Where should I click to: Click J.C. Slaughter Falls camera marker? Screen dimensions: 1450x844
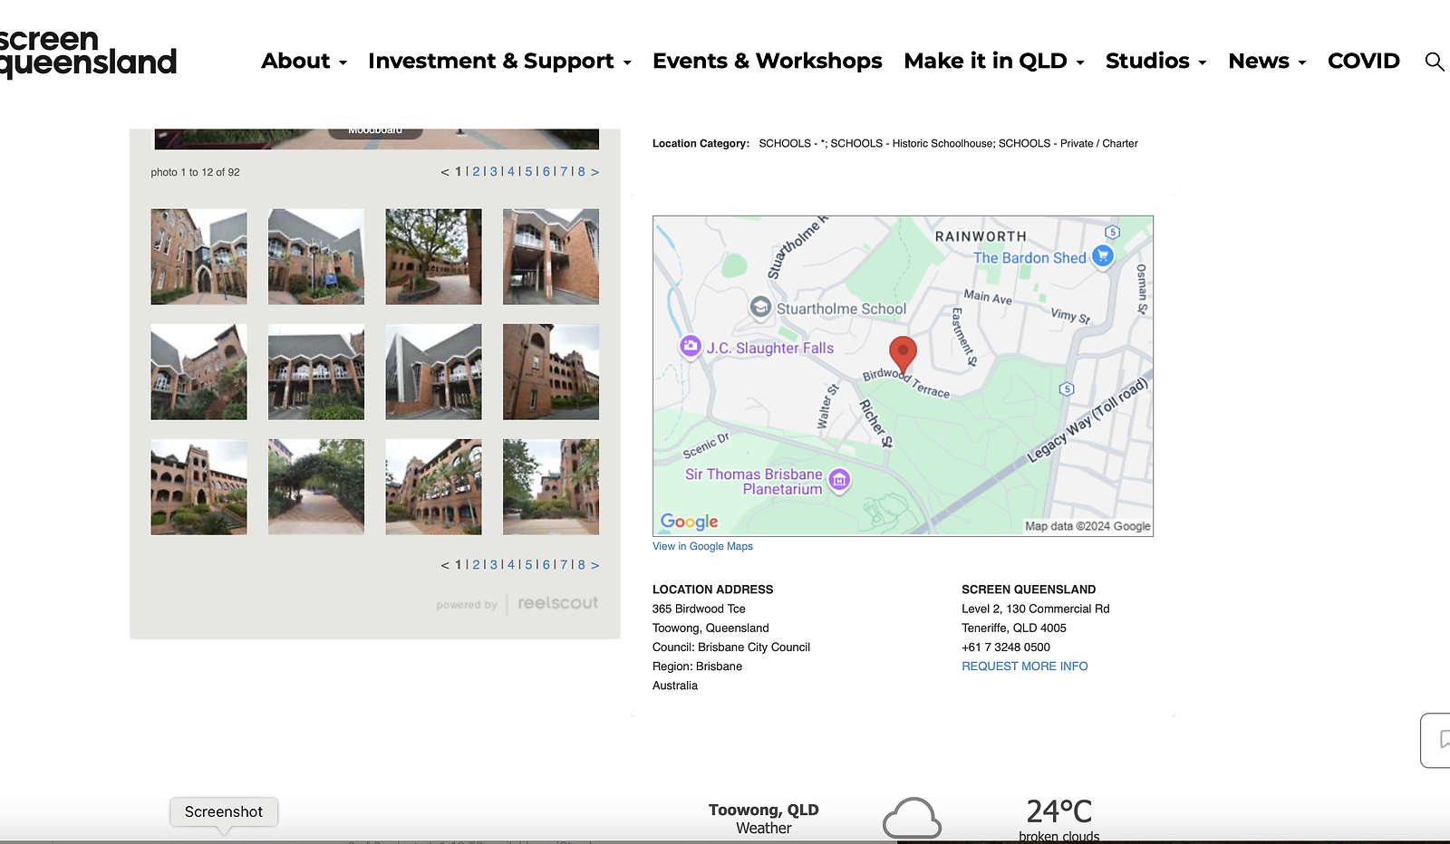click(x=691, y=346)
